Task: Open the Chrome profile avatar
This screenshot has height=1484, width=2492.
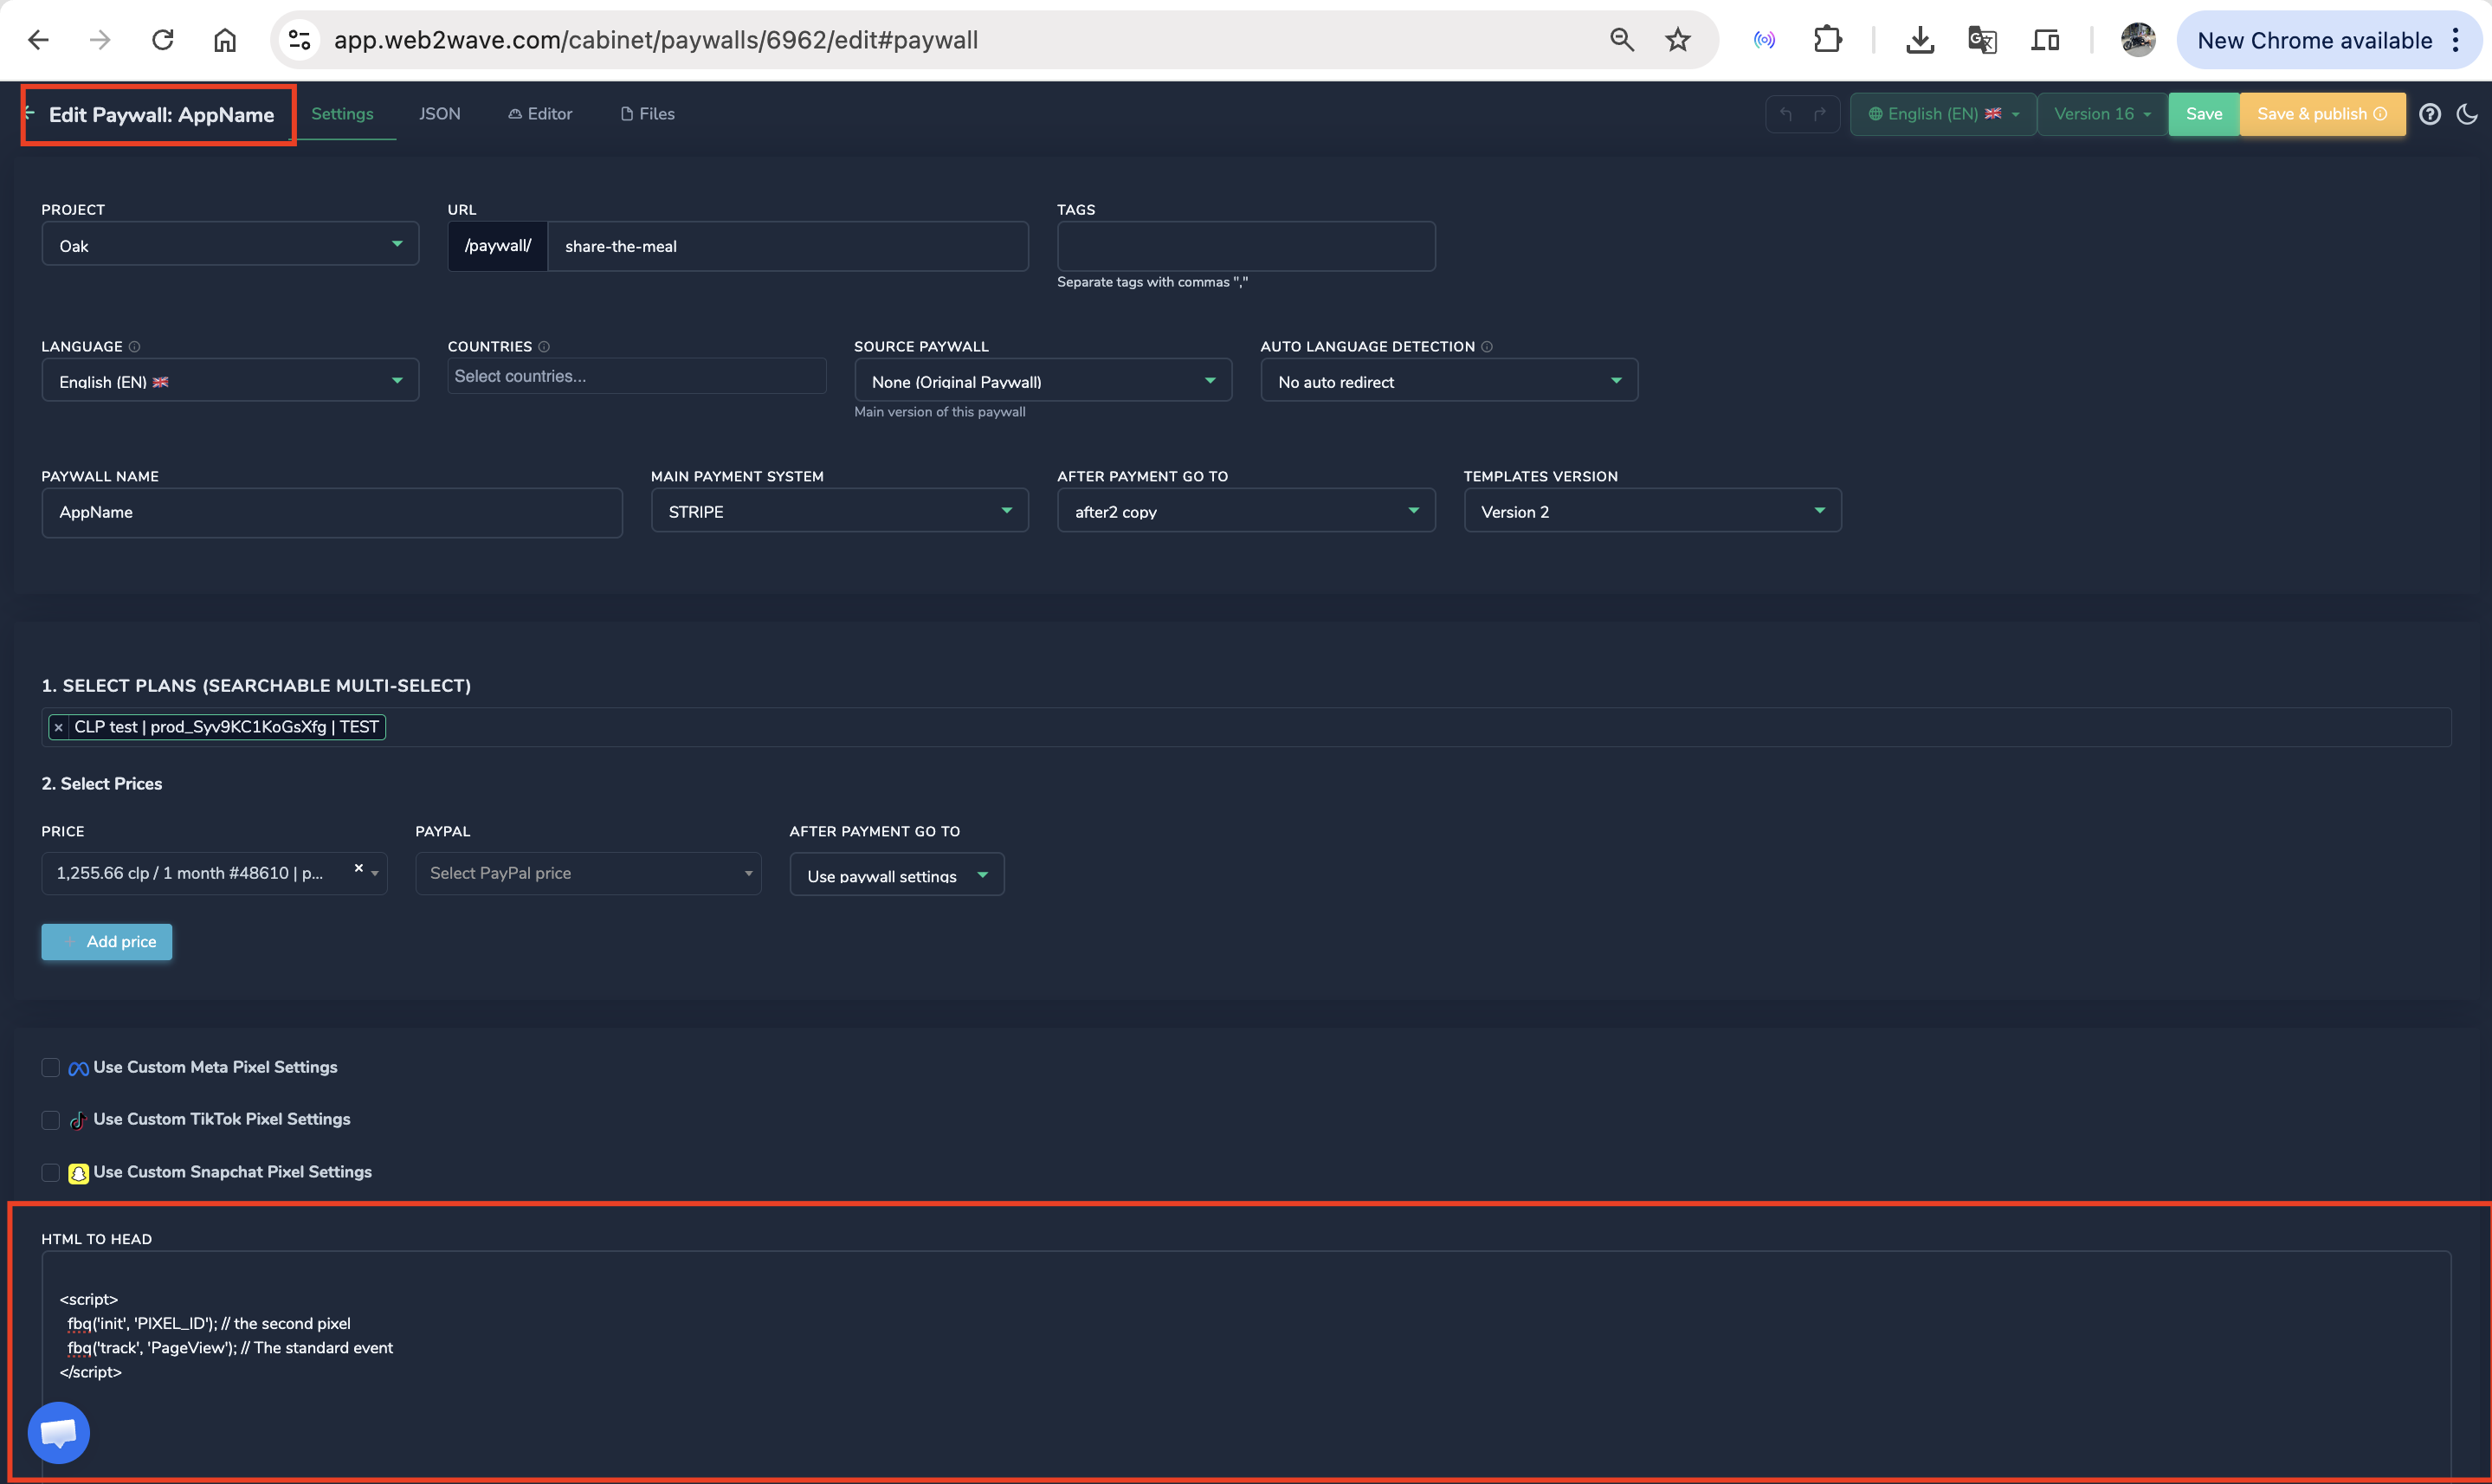Action: (2138, 40)
